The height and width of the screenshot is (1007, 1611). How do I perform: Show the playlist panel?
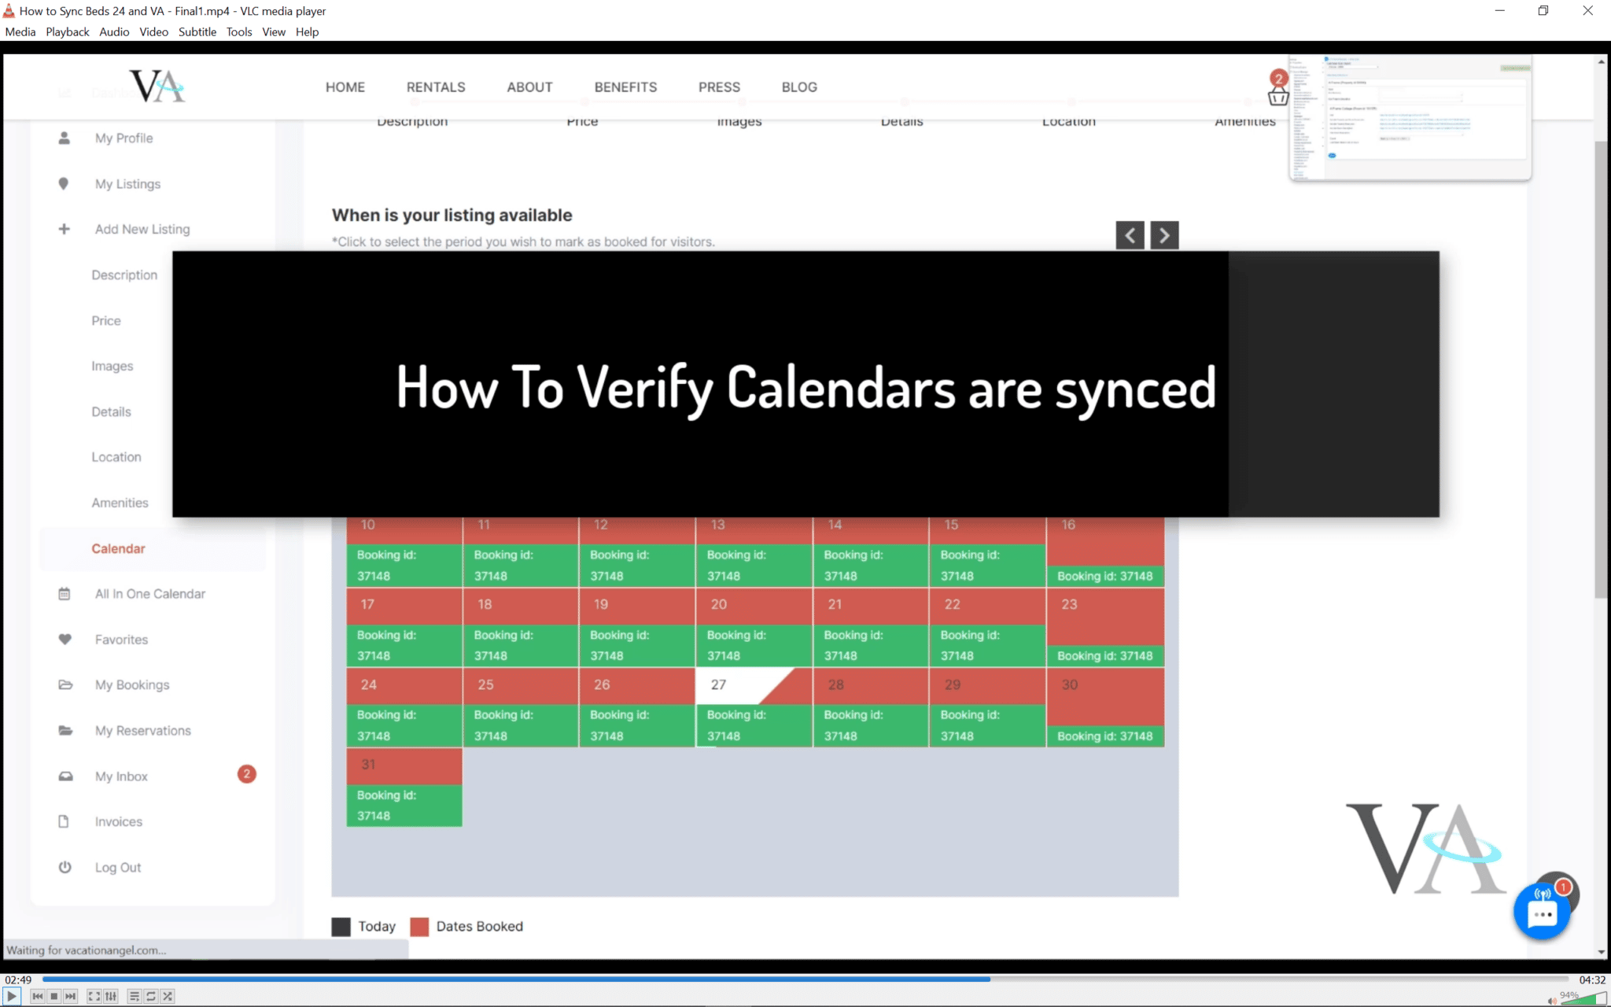point(135,996)
